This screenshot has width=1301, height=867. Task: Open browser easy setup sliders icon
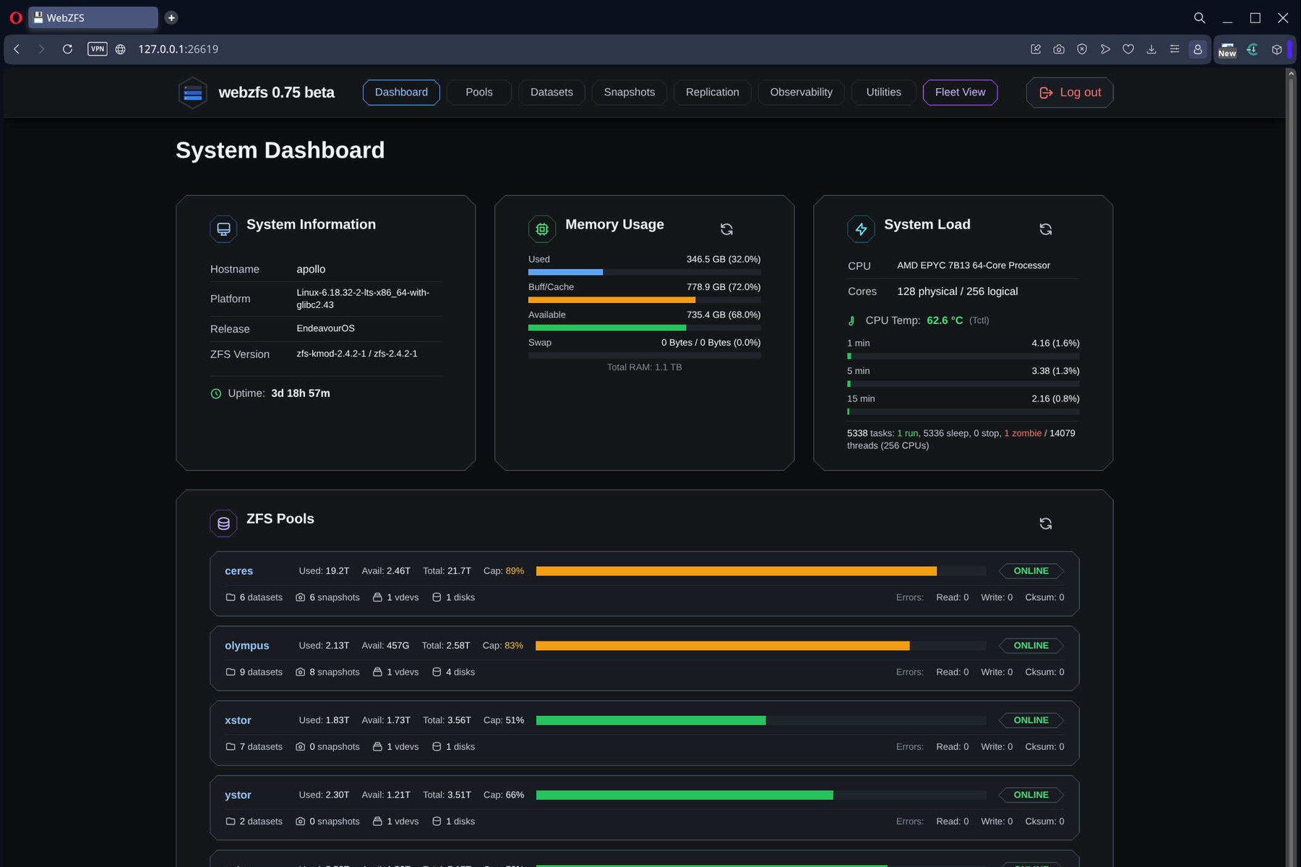pyautogui.click(x=1175, y=49)
